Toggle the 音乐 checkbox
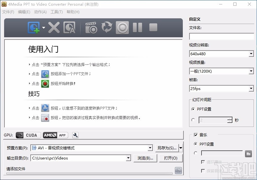The height and width of the screenshot is (180, 257). click(195, 135)
